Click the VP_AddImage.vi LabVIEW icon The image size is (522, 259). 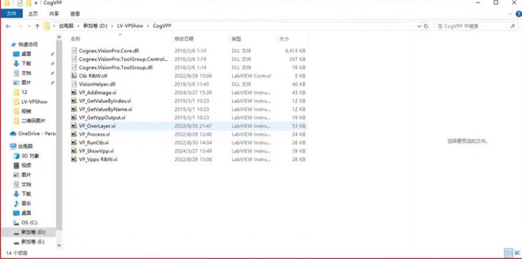pos(74,92)
